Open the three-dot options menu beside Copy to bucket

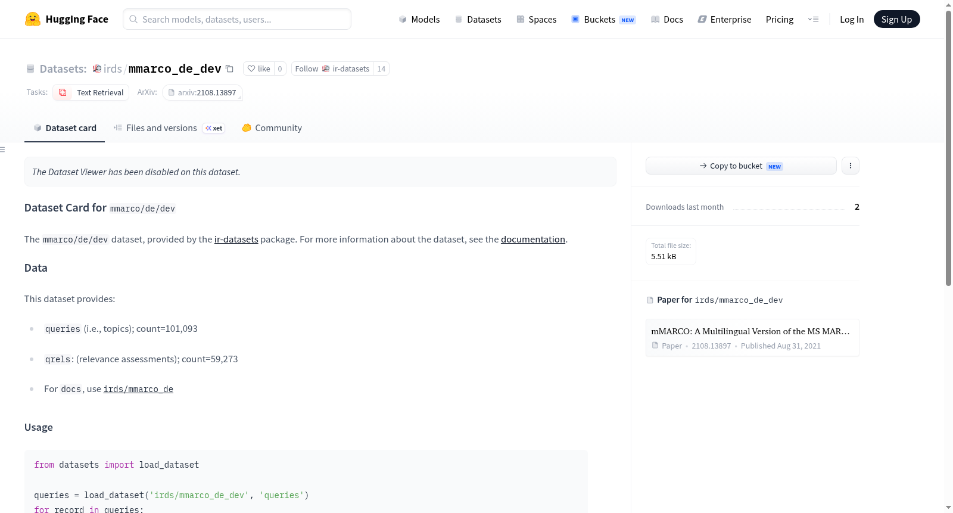[851, 166]
